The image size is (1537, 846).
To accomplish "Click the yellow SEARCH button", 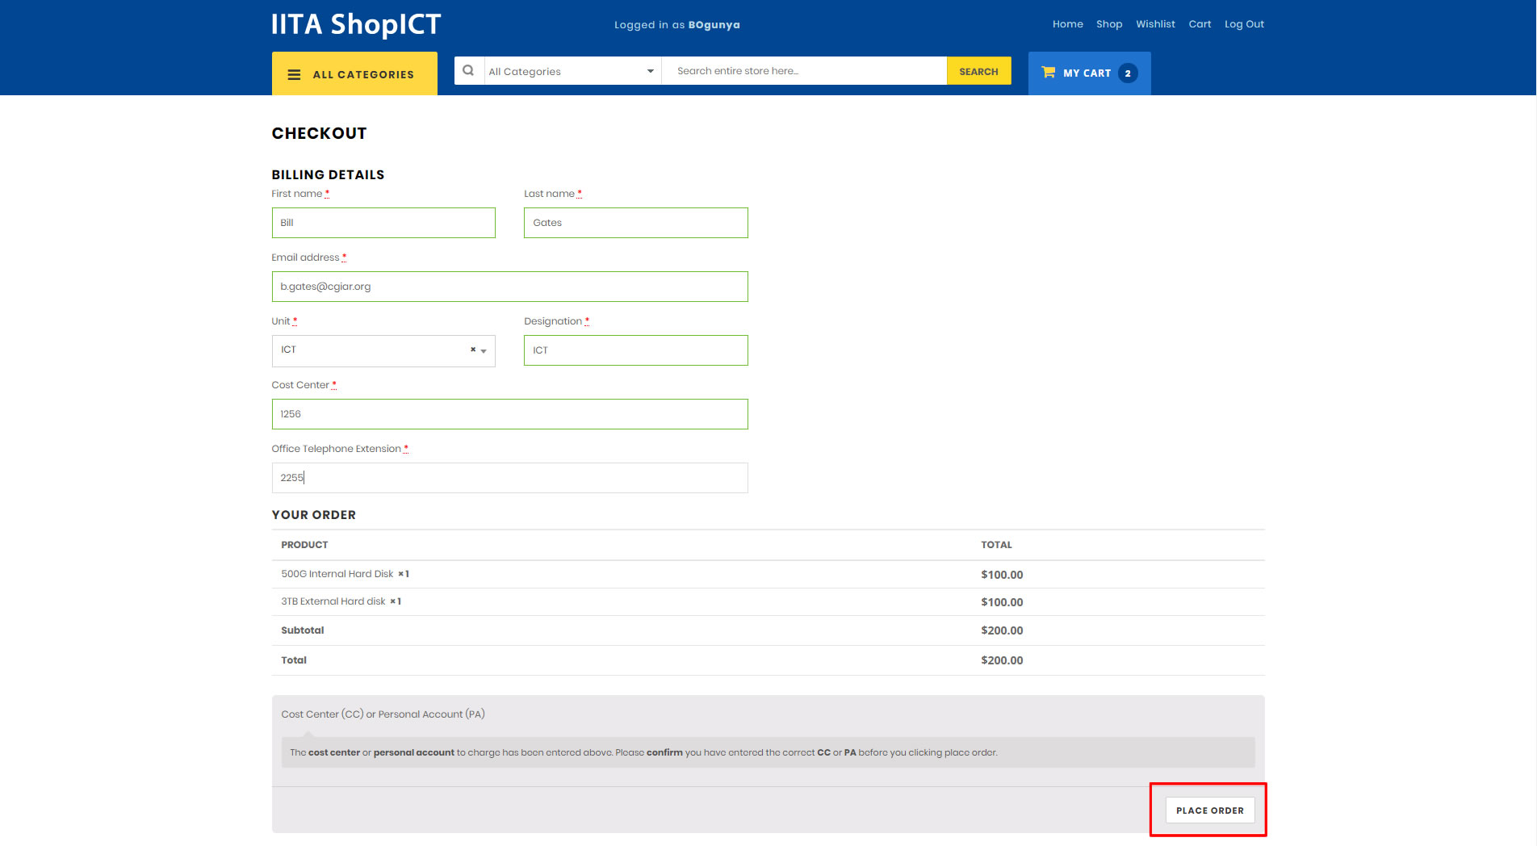I will tap(978, 71).
